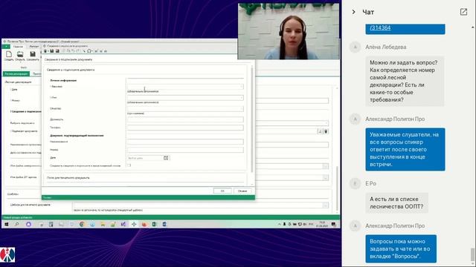The height and width of the screenshot is (267, 476).
Task: Open the /314364 link in chat
Action: (x=380, y=28)
